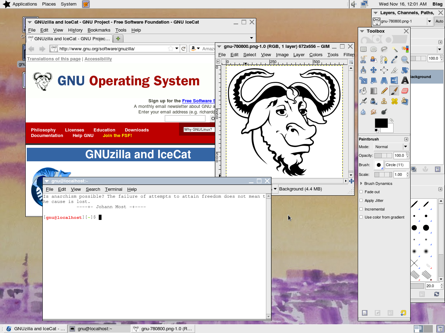Select the Blend gradient tool
Screen dimensions: 445x333
click(x=373, y=91)
